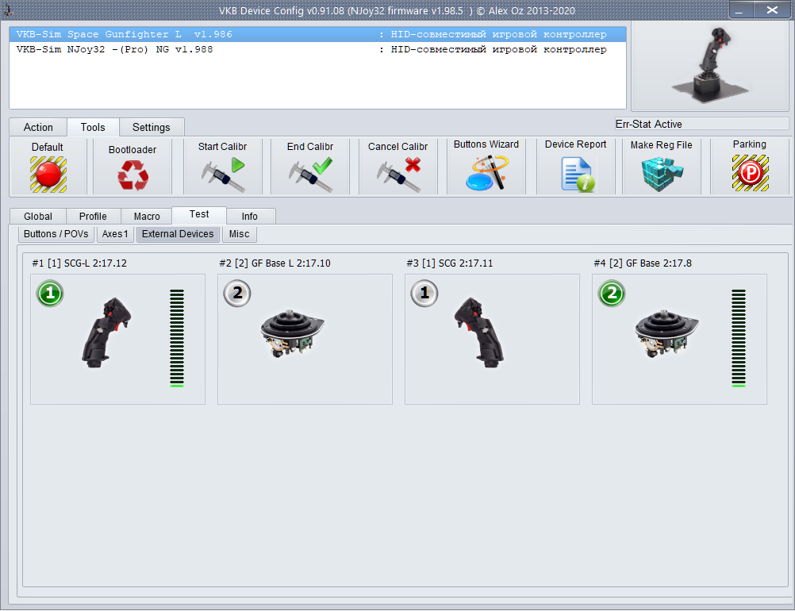This screenshot has width=795, height=611.
Task: Show the External Devices sub-tab
Action: pos(178,234)
